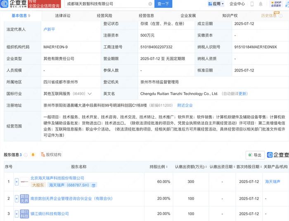Switch to 基本信息 tab
Screen dimensions: 289x221
click(x=21, y=16)
